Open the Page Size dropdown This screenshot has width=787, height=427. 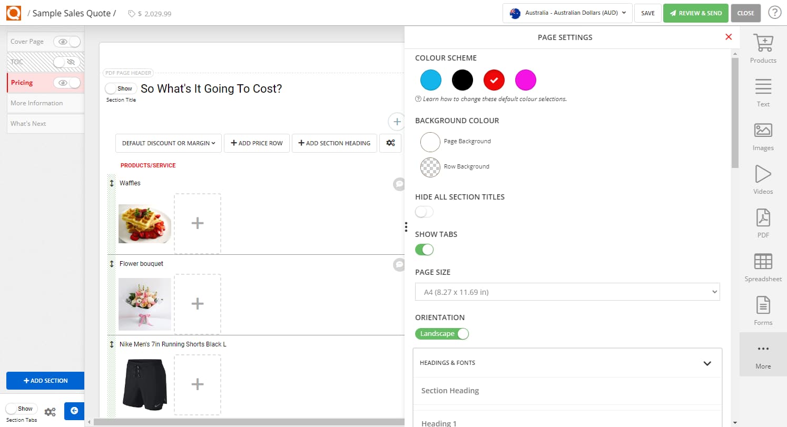tap(567, 292)
